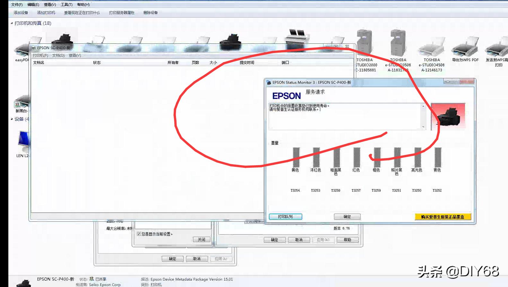Image resolution: width=508 pixels, height=287 pixels.
Task: Collapse the 设备 group
Action: pos(12,119)
